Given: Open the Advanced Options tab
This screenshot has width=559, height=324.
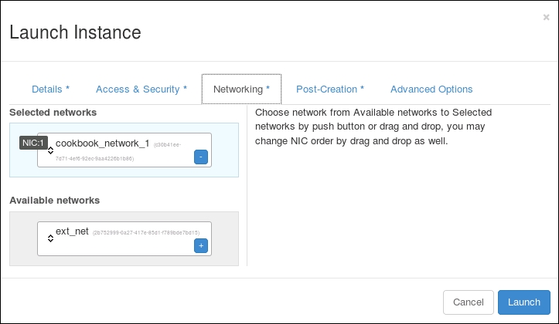Looking at the screenshot, I should click(431, 89).
